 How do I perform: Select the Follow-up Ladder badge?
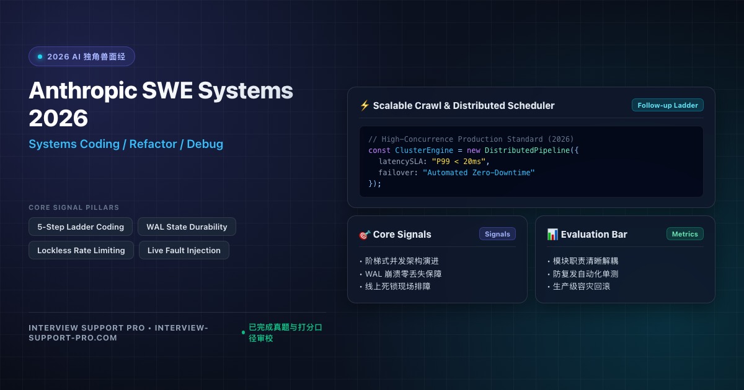click(668, 105)
